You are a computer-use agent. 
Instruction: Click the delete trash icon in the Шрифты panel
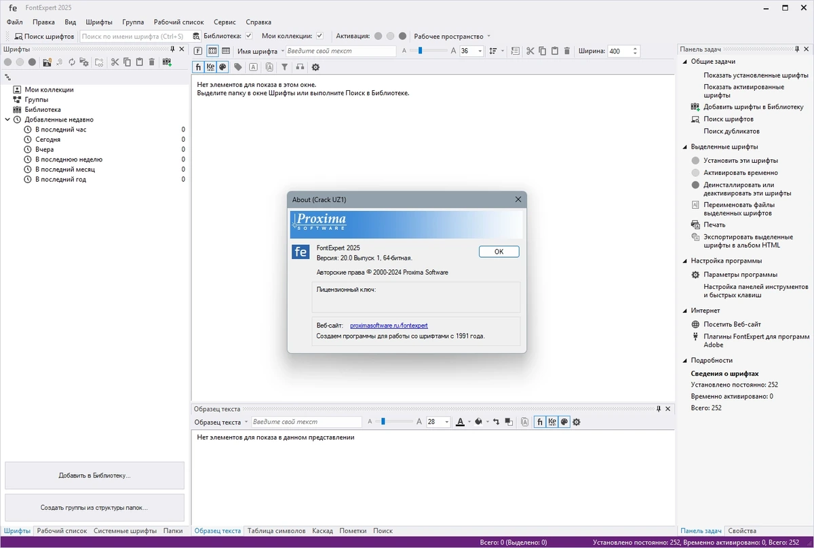(151, 62)
